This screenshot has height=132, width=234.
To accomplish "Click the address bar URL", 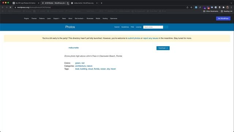I will pos(34,7).
